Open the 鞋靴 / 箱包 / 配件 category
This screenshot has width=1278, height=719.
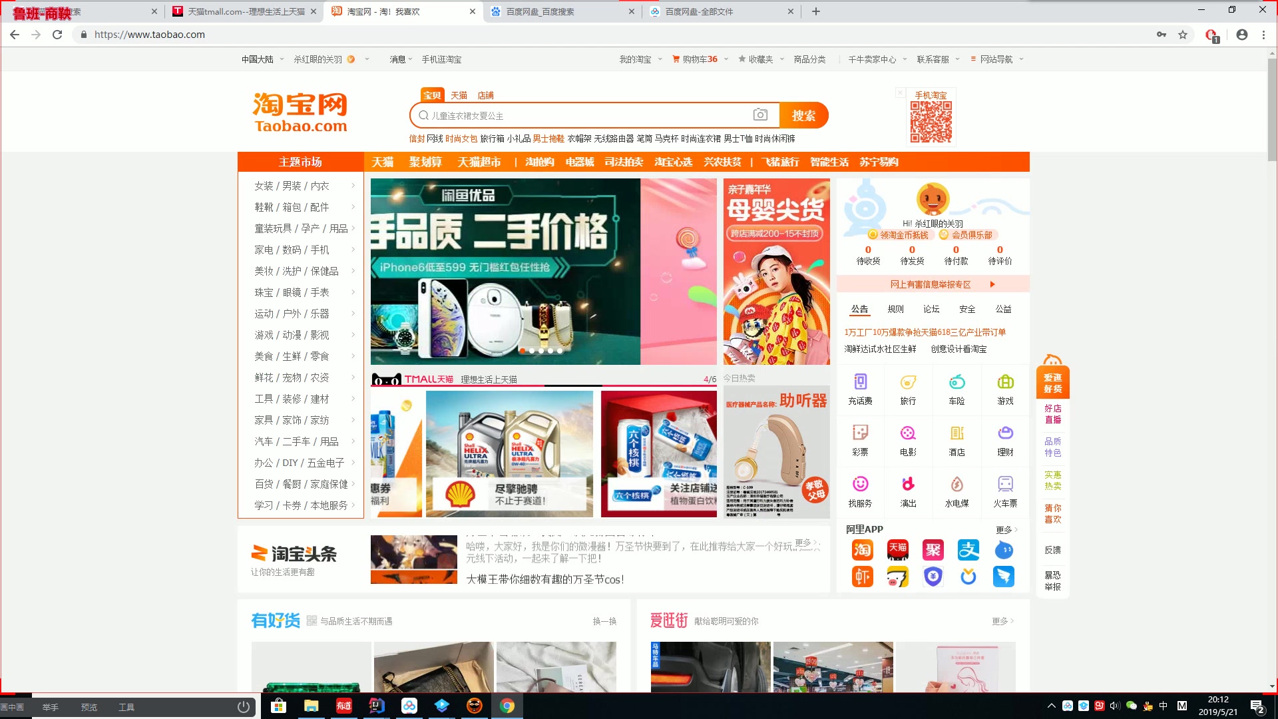point(301,207)
